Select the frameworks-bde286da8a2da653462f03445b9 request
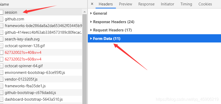The height and width of the screenshot is (104, 221). pyautogui.click(x=41, y=26)
